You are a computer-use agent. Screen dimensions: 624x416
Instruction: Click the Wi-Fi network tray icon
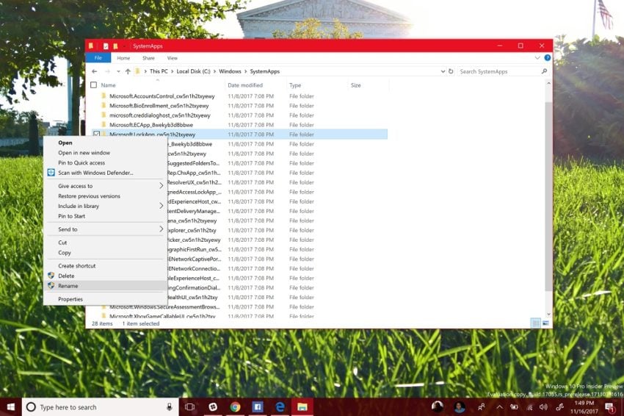click(x=530, y=407)
